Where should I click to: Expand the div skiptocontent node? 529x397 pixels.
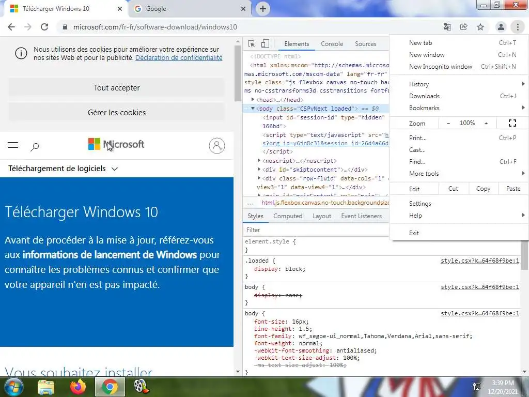pos(259,170)
